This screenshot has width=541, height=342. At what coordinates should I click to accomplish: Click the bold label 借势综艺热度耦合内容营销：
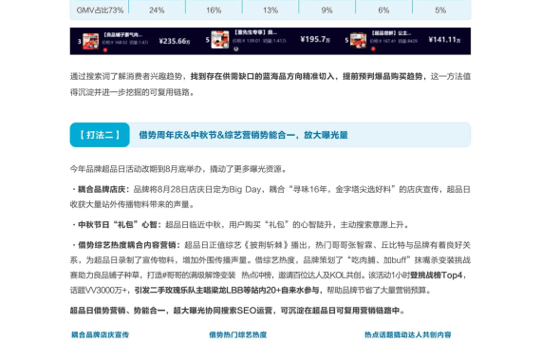129,245
